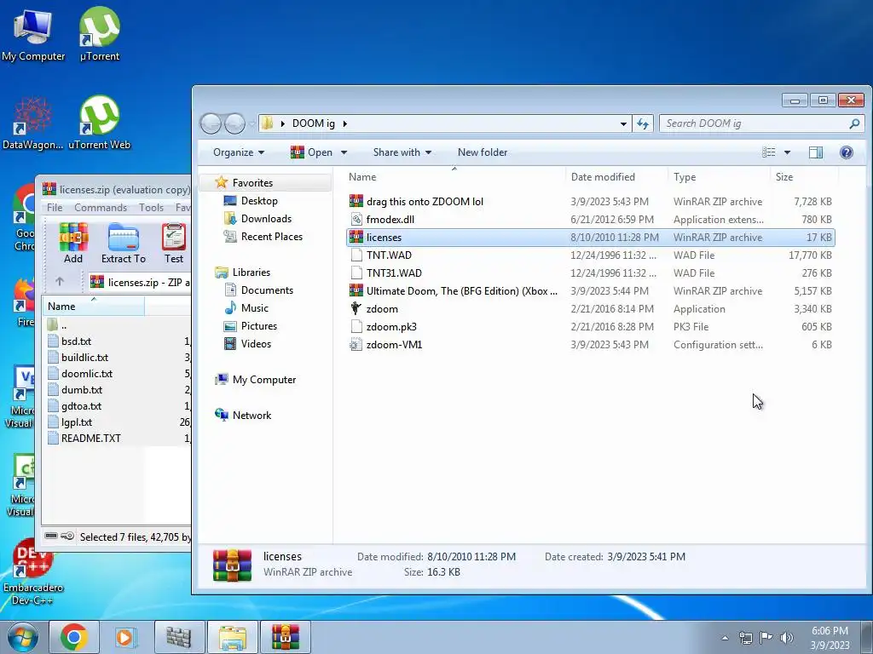Open Videos library in navigation pane
Screen dimensions: 873x654
pos(256,344)
